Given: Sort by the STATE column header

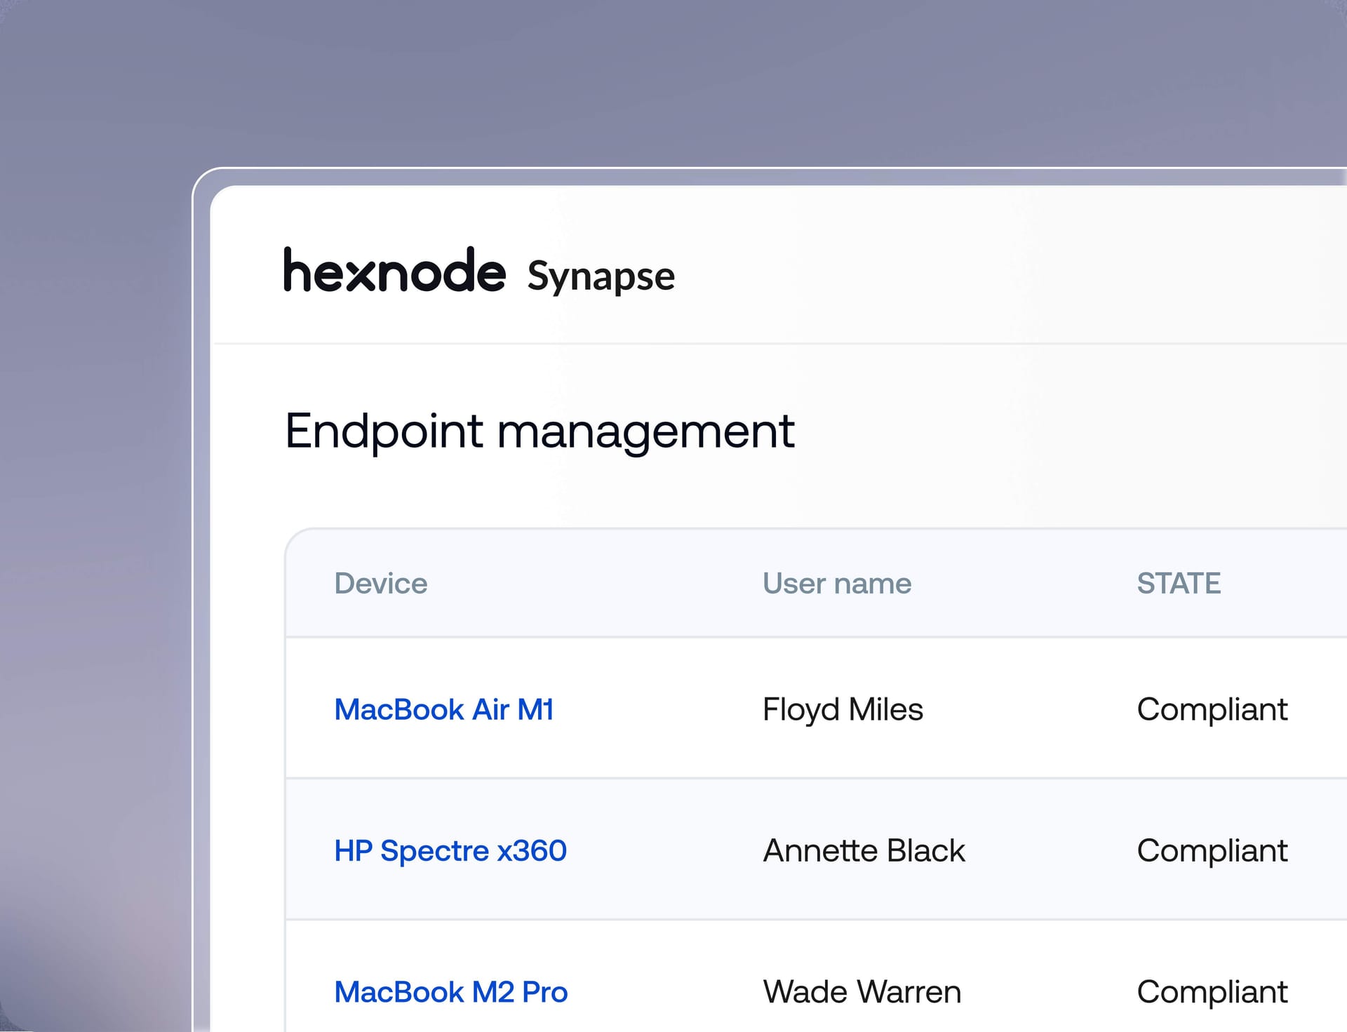Looking at the screenshot, I should click(x=1179, y=583).
